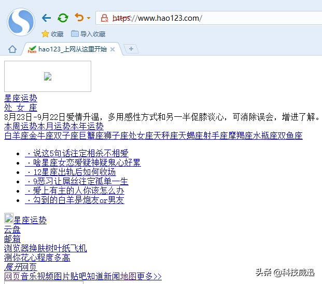Reload the page with green refresh icon
This screenshot has width=322, height=284.
[63, 18]
